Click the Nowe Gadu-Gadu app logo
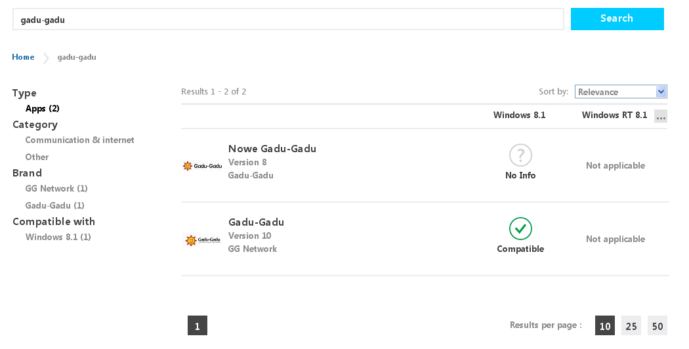This screenshot has height=349, width=689. 203,166
